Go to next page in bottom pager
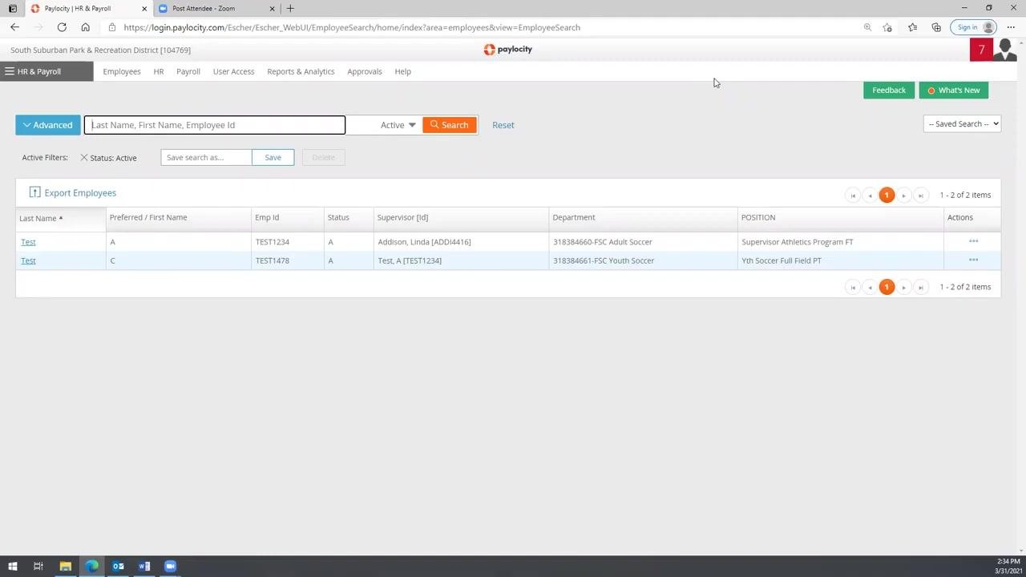Viewport: 1026px width, 577px height. (x=903, y=287)
